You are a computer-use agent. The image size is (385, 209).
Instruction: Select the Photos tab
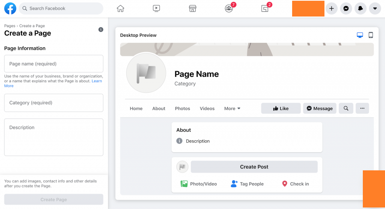coord(182,108)
